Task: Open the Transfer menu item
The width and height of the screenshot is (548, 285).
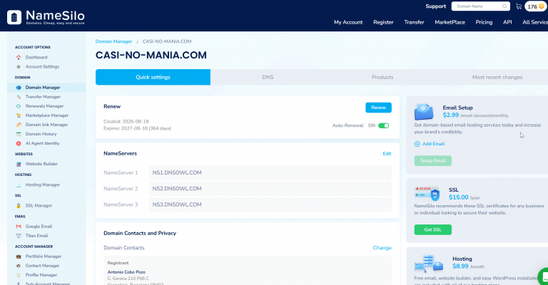Action: pyautogui.click(x=414, y=22)
